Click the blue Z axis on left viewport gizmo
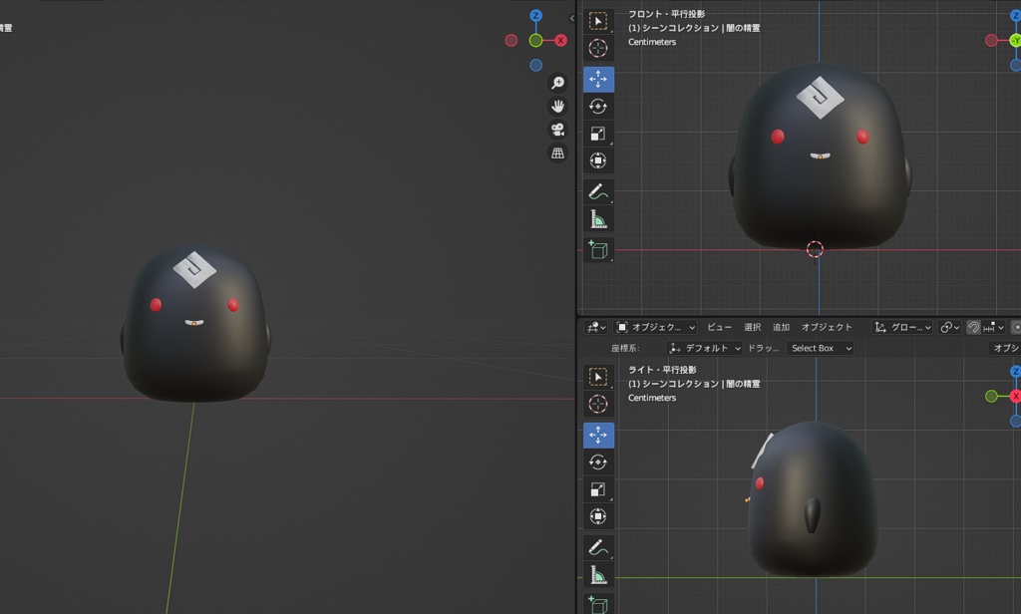Image resolution: width=1021 pixels, height=614 pixels. (x=535, y=16)
